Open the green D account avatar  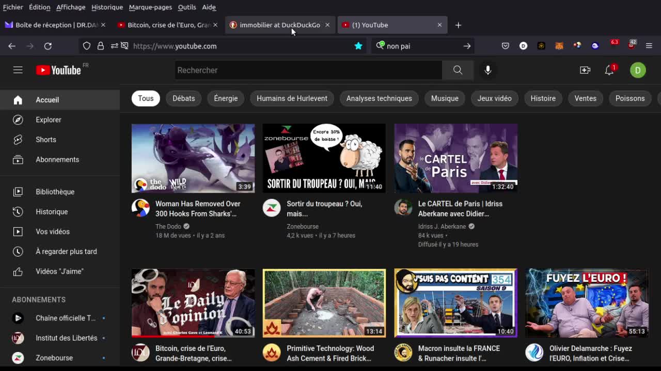pos(638,70)
